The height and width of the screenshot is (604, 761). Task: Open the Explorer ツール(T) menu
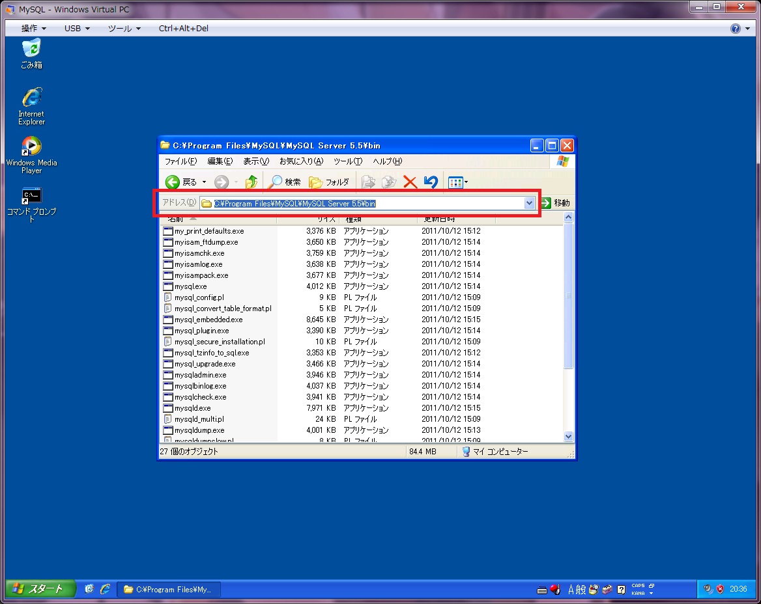coord(347,161)
